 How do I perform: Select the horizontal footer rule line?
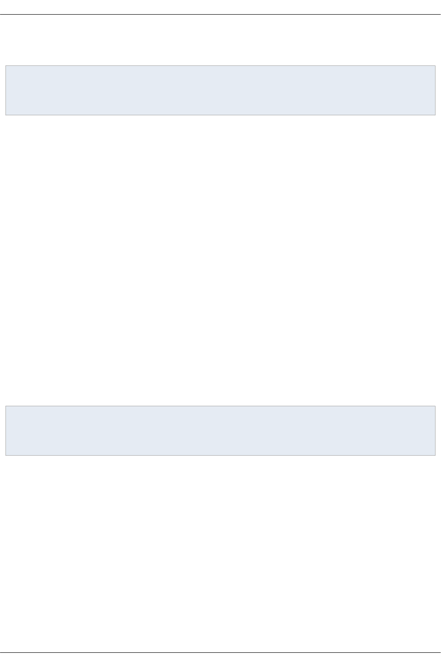(x=220, y=652)
